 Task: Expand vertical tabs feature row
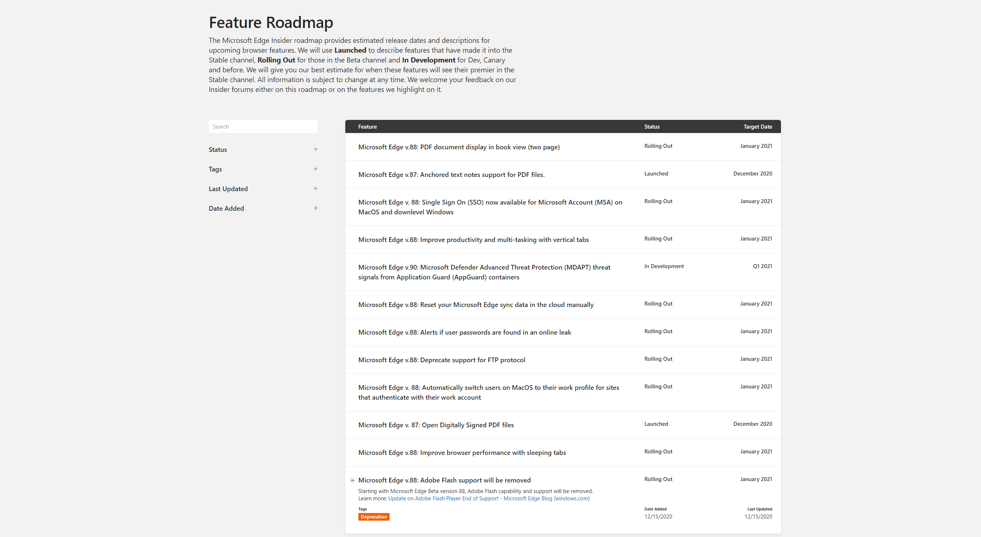pyautogui.click(x=473, y=240)
